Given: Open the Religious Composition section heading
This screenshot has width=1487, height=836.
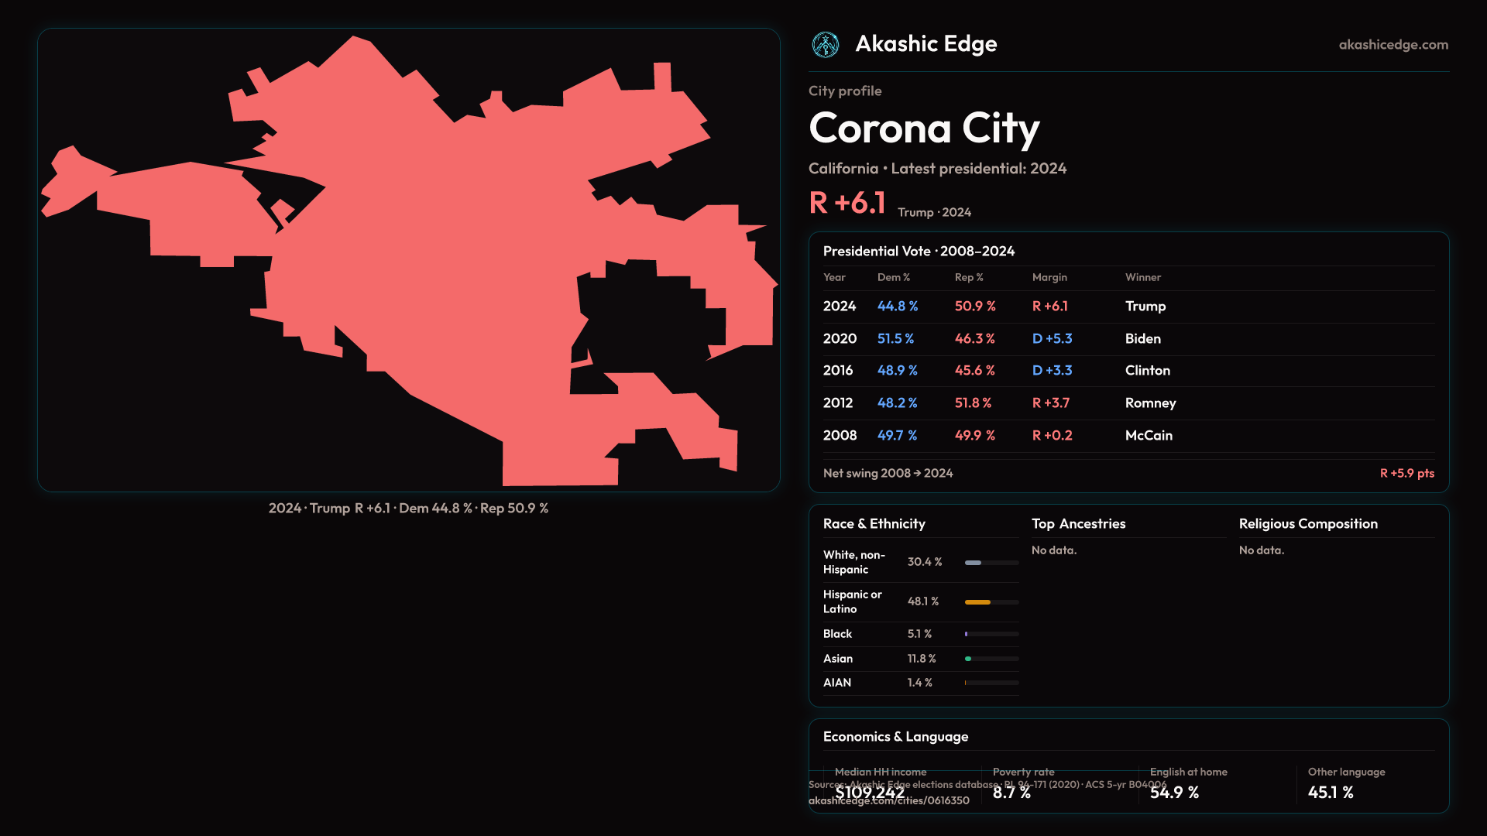Looking at the screenshot, I should point(1307,524).
